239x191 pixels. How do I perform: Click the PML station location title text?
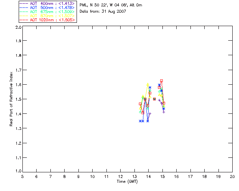pyautogui.click(x=111, y=5)
